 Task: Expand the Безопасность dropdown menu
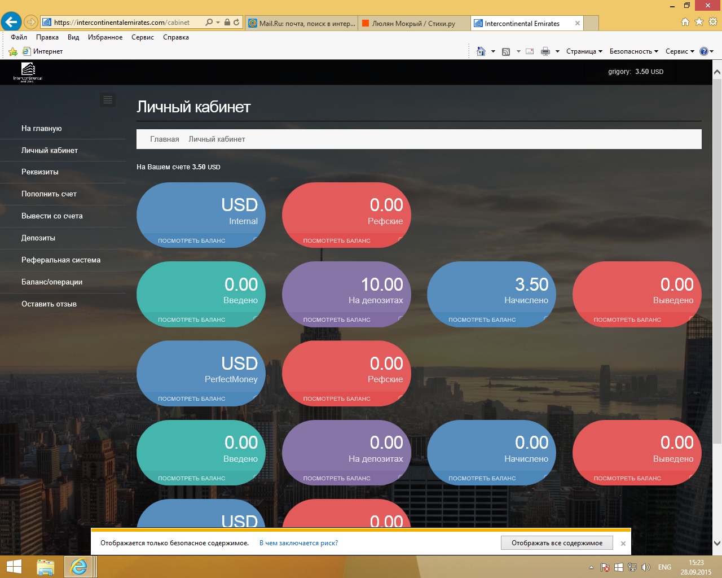click(633, 51)
